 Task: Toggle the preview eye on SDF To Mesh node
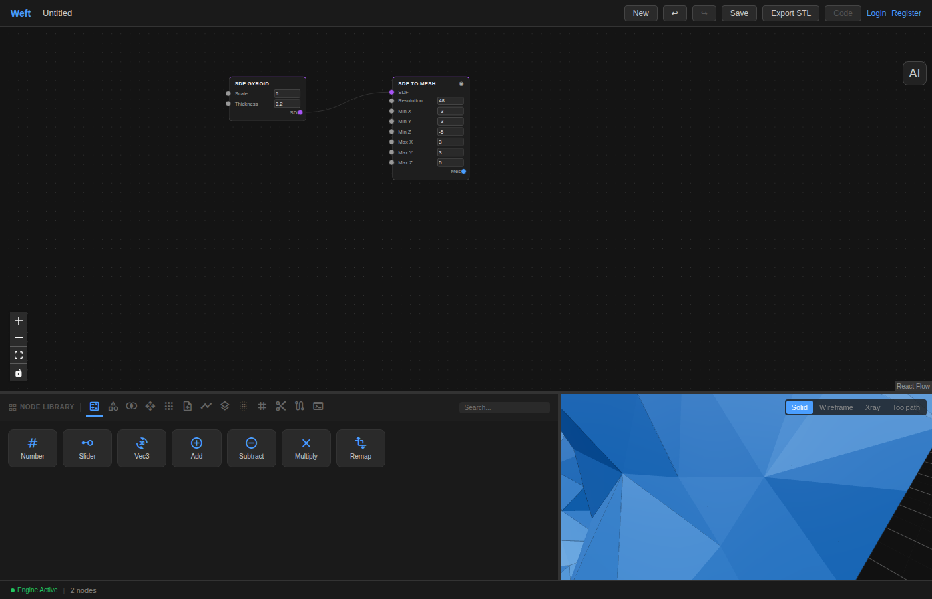(x=461, y=83)
